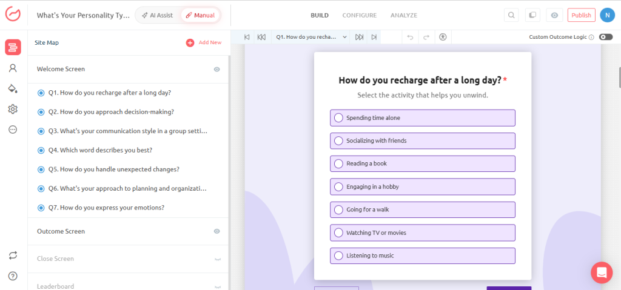
Task: Open the chat support bubble
Action: 602,272
